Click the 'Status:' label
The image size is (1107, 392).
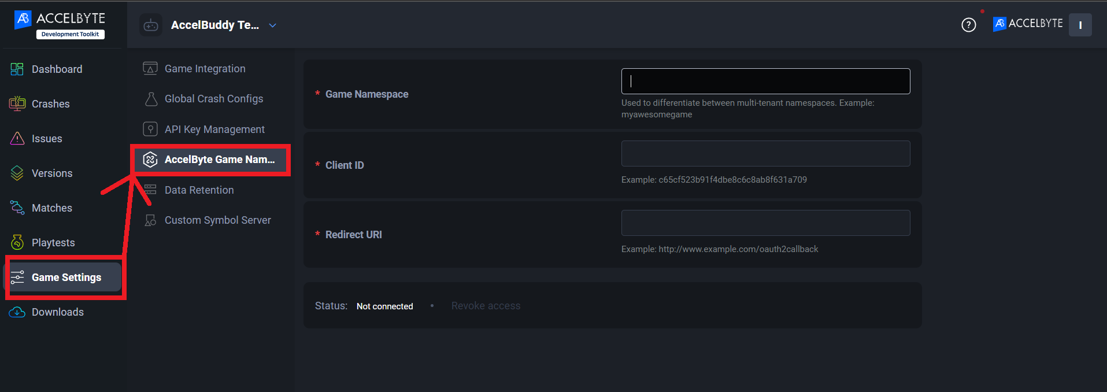(x=331, y=306)
